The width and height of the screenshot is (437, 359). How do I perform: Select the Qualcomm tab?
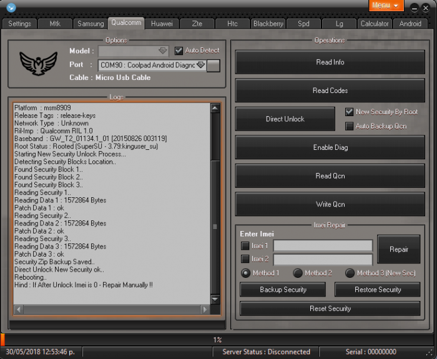126,23
